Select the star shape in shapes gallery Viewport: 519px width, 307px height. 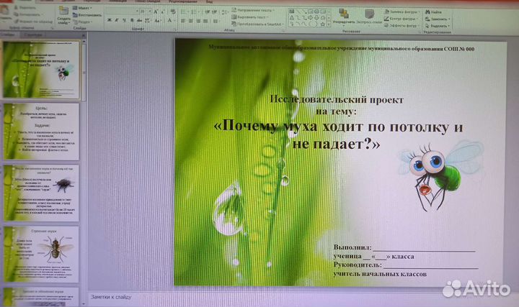pyautogui.click(x=323, y=24)
